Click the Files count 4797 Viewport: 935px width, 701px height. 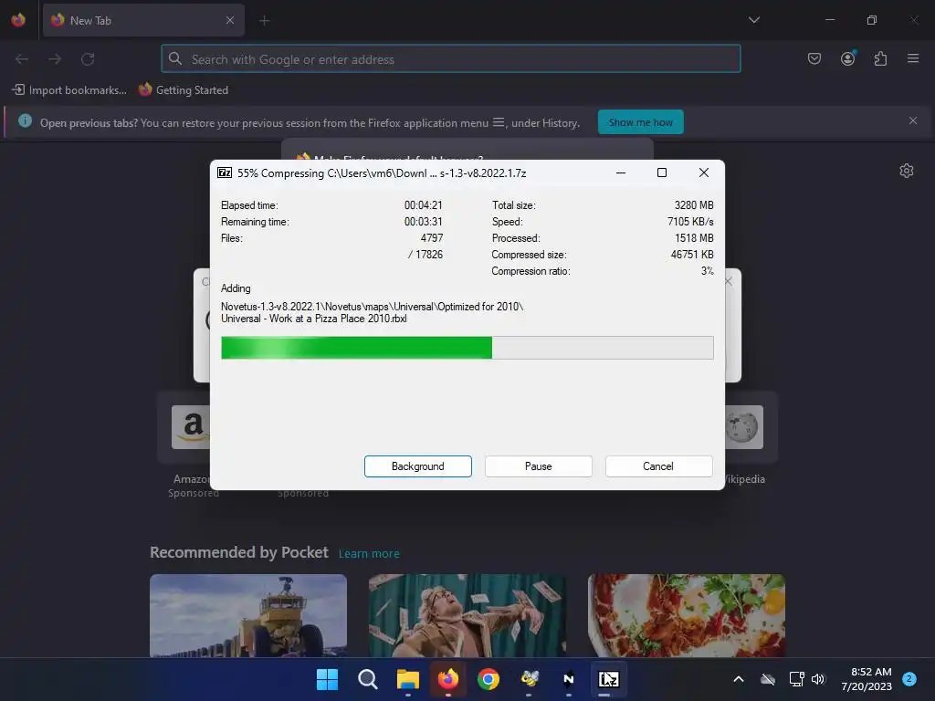coord(432,238)
